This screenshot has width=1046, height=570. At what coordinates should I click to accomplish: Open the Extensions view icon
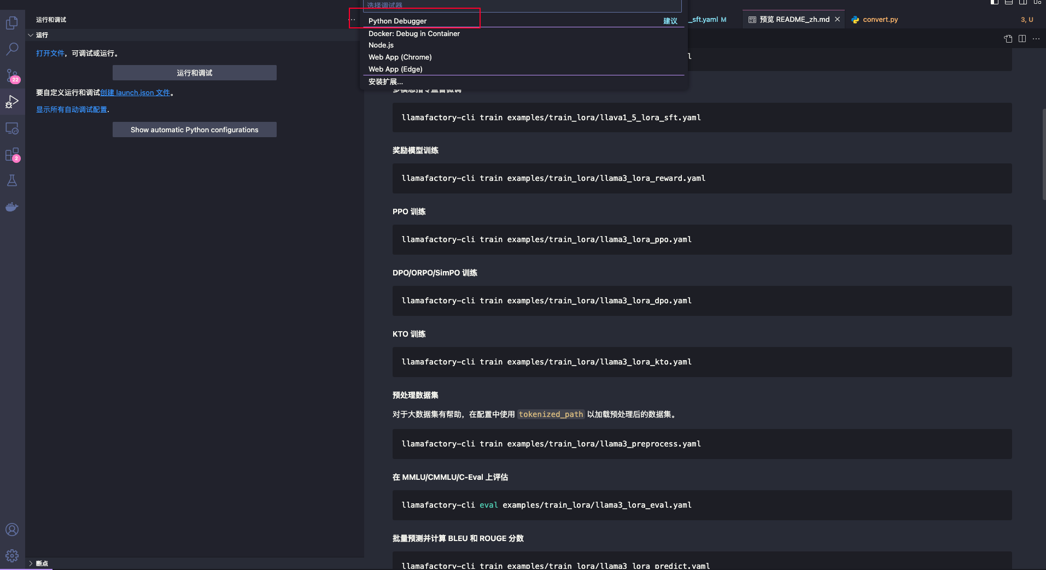(12, 155)
